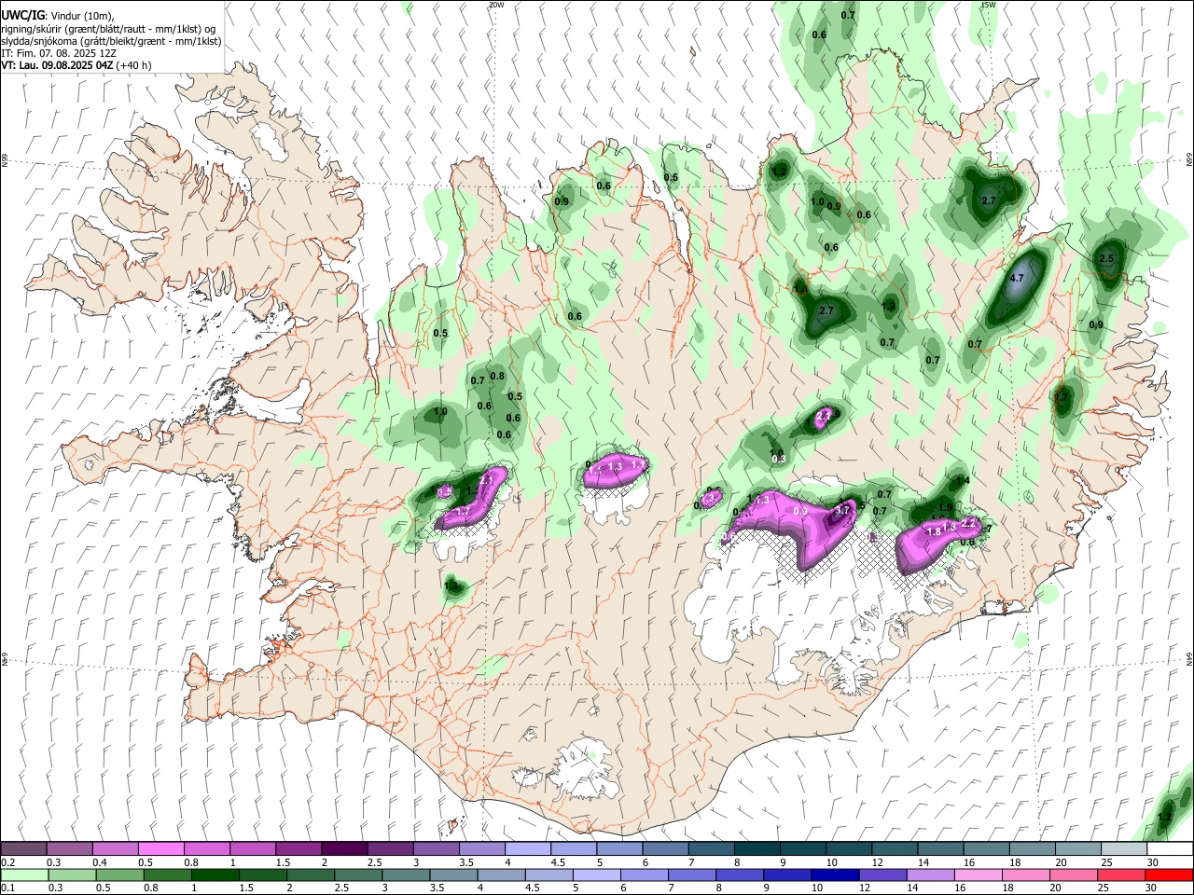Click the bright red 30 swatch in the bottom legend row

pyautogui.click(x=1169, y=874)
